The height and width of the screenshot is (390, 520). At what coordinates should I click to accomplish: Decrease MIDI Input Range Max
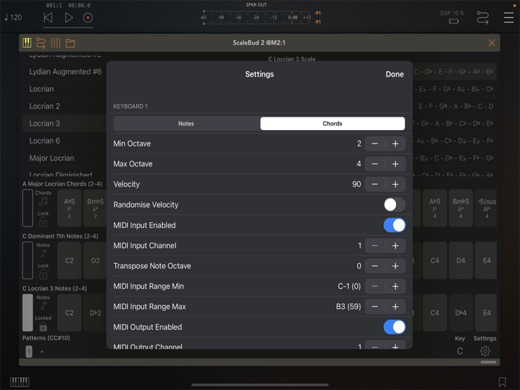click(x=374, y=307)
